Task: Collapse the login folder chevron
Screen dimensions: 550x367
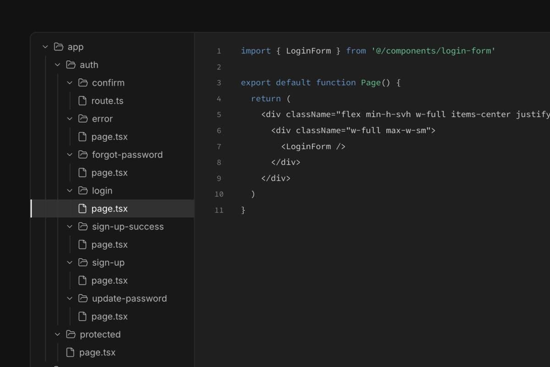Action: (x=70, y=190)
